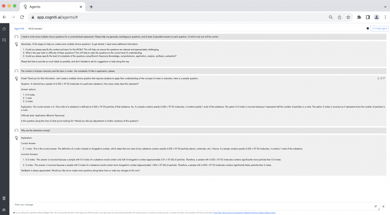Open the zoom icon in the address bar
The height and width of the screenshot is (215, 390).
tap(330, 17)
